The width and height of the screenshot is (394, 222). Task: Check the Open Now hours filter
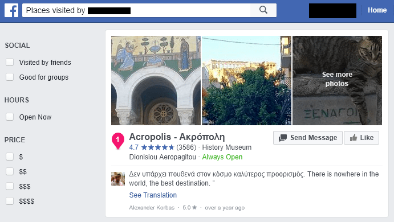tap(10, 117)
